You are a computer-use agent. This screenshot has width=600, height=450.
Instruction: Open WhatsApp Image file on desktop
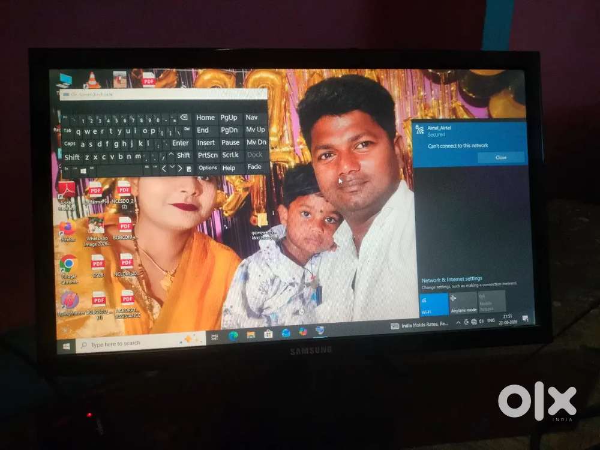click(96, 232)
